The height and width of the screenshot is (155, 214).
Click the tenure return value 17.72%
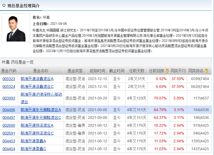pyautogui.click(x=160, y=133)
